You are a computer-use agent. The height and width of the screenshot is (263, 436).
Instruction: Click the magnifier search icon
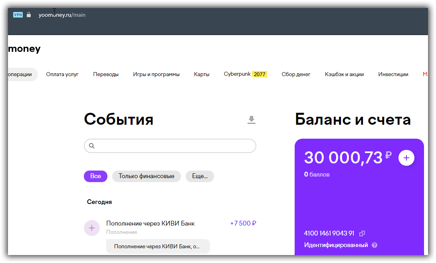(92, 146)
